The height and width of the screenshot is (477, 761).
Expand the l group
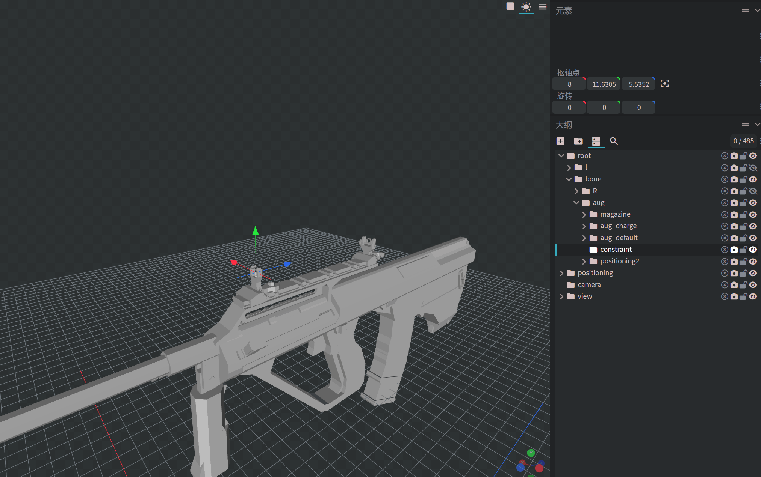coord(569,168)
